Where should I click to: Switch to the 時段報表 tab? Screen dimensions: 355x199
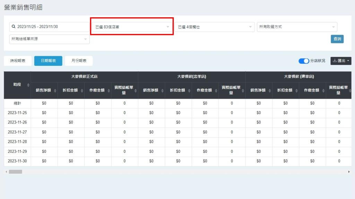(17, 61)
